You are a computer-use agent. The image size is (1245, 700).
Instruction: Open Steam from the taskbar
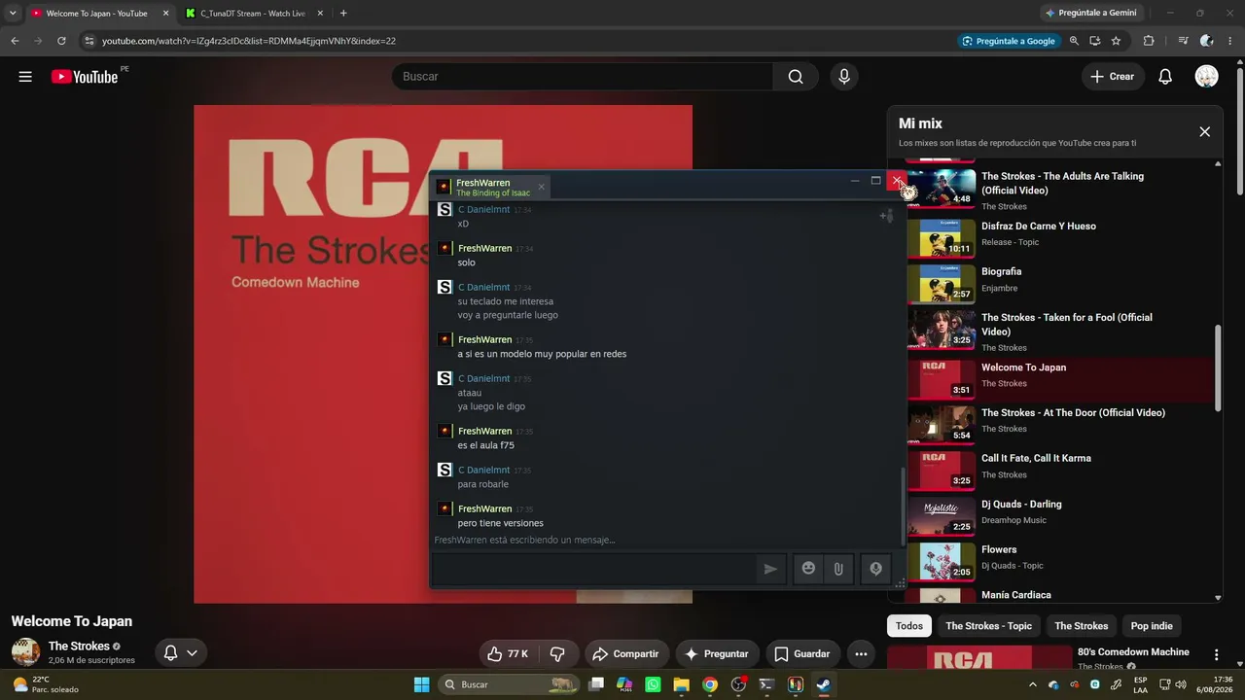click(x=823, y=684)
